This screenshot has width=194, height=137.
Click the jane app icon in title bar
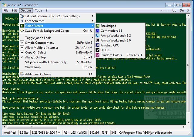[x=4, y=5]
